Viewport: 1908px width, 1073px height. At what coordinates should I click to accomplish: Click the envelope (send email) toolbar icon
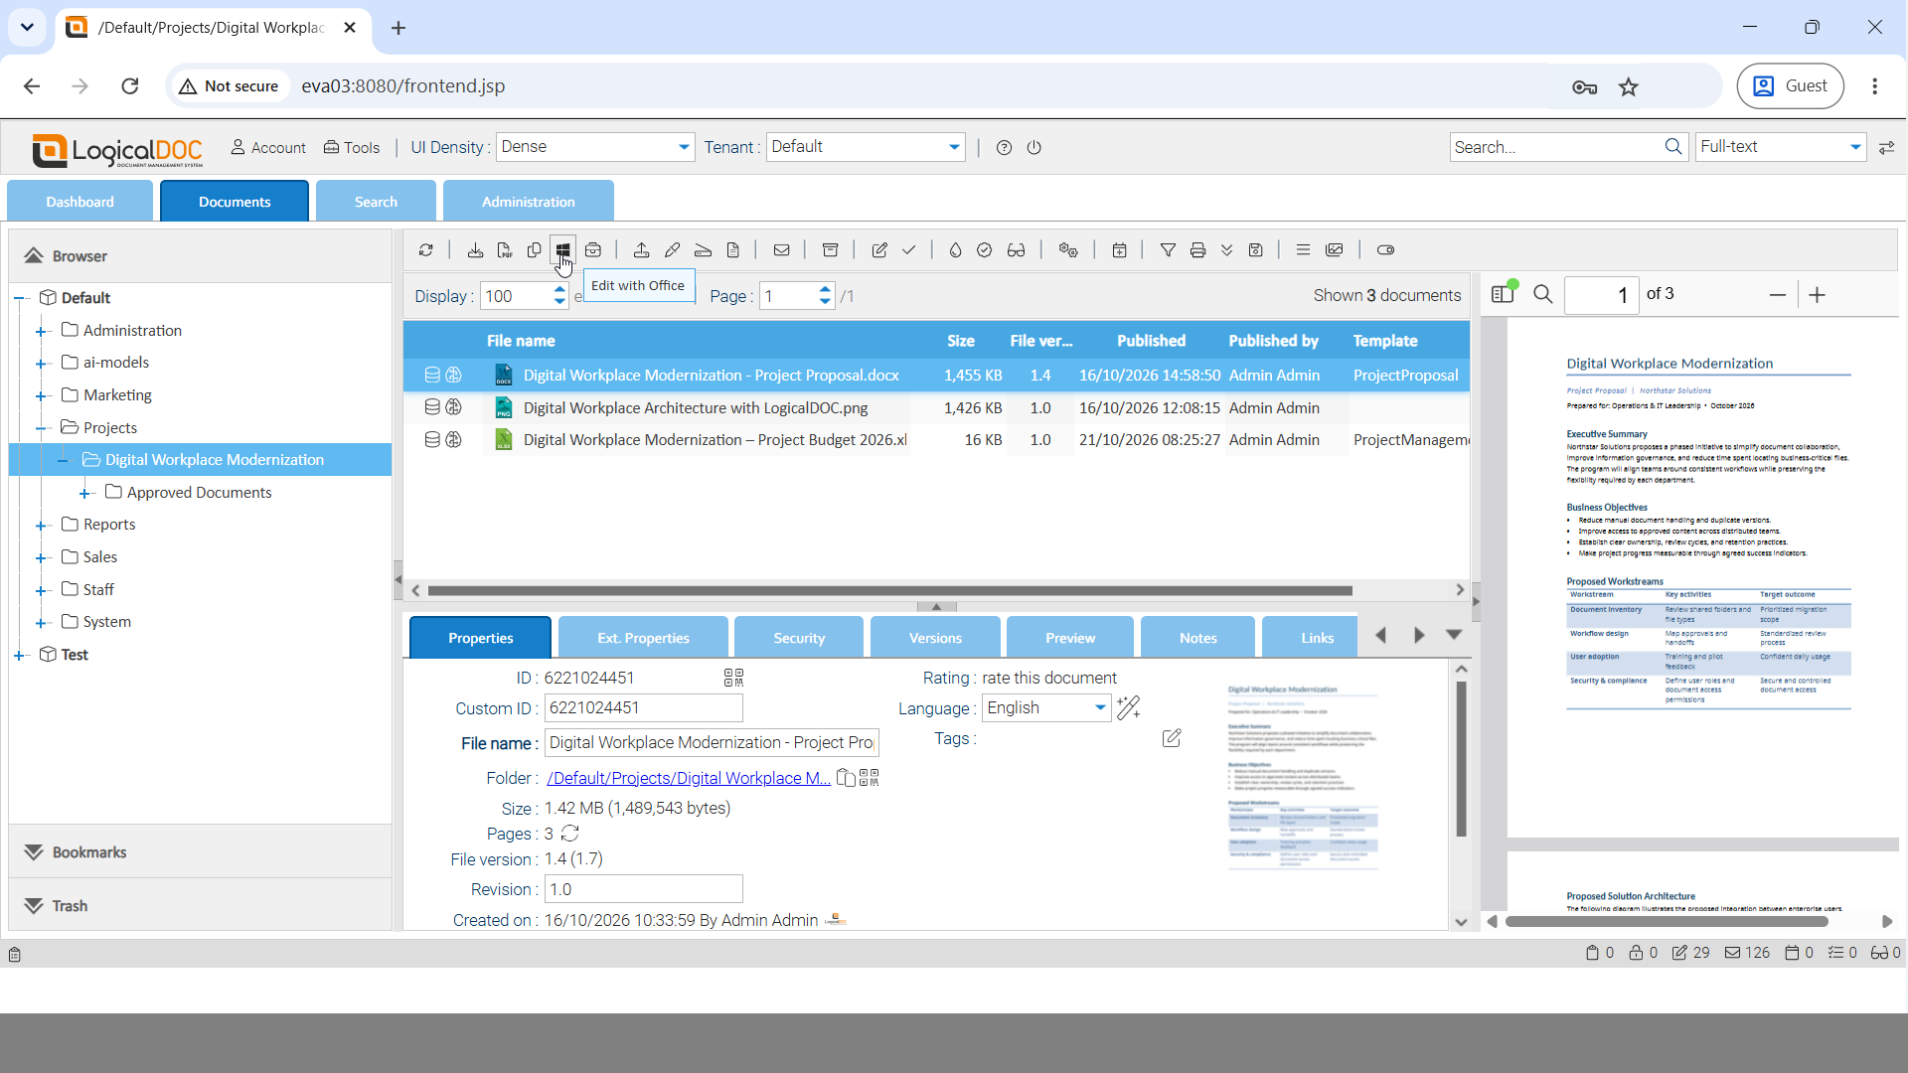point(782,250)
